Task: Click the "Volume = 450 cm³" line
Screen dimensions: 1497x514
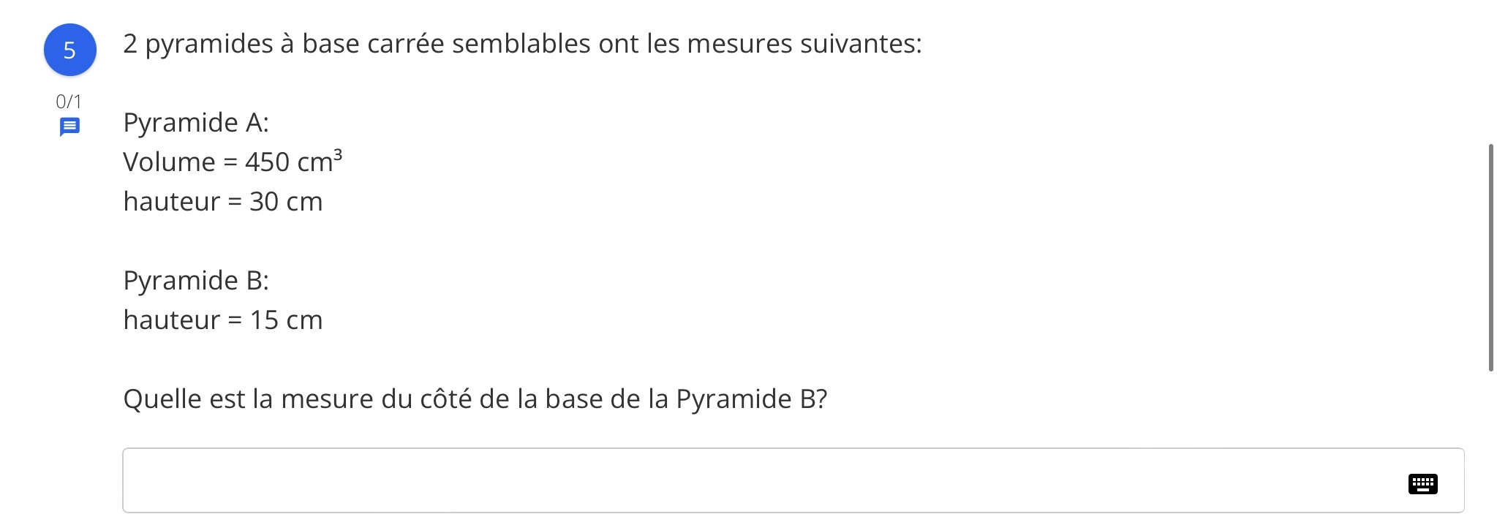Action: tap(233, 162)
